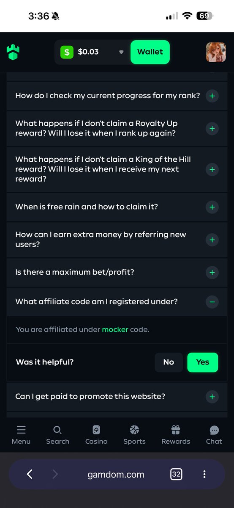234x508 pixels.
Task: Open the browser tabs counter showing 32
Action: tap(177, 474)
